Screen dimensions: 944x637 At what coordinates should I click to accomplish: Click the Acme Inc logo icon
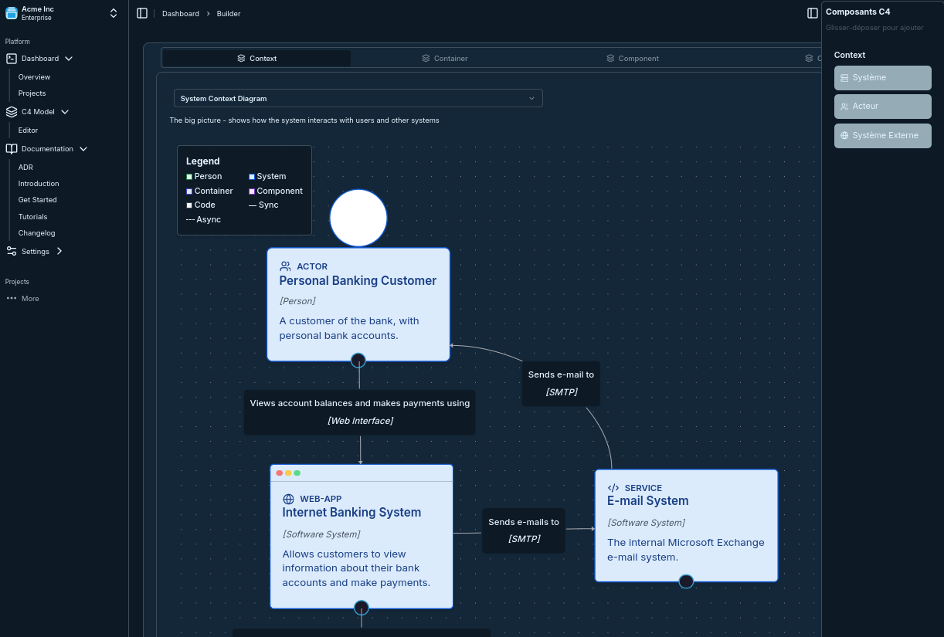[x=12, y=13]
